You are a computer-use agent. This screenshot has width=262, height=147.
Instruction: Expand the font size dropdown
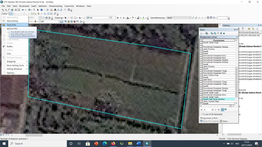coord(115,18)
